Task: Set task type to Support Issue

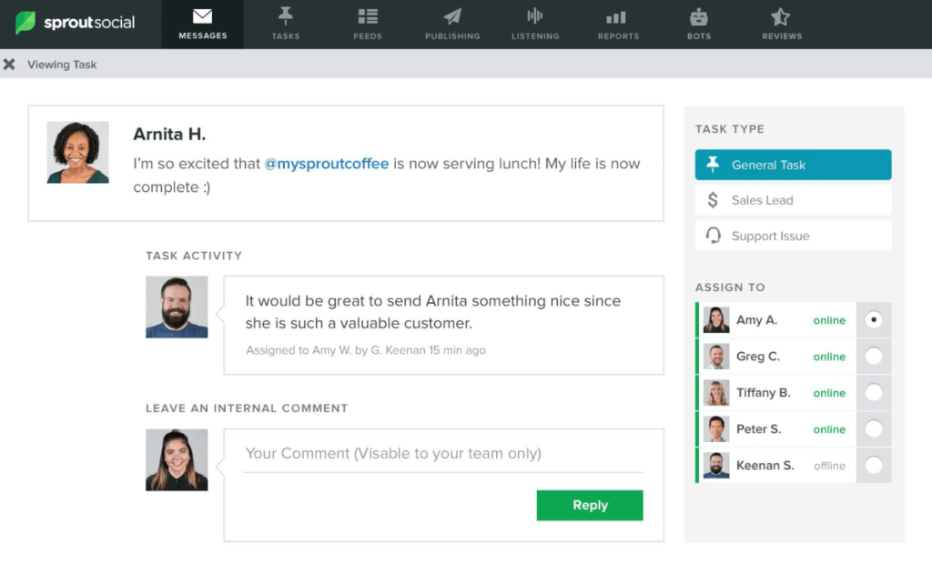Action: pyautogui.click(x=793, y=235)
